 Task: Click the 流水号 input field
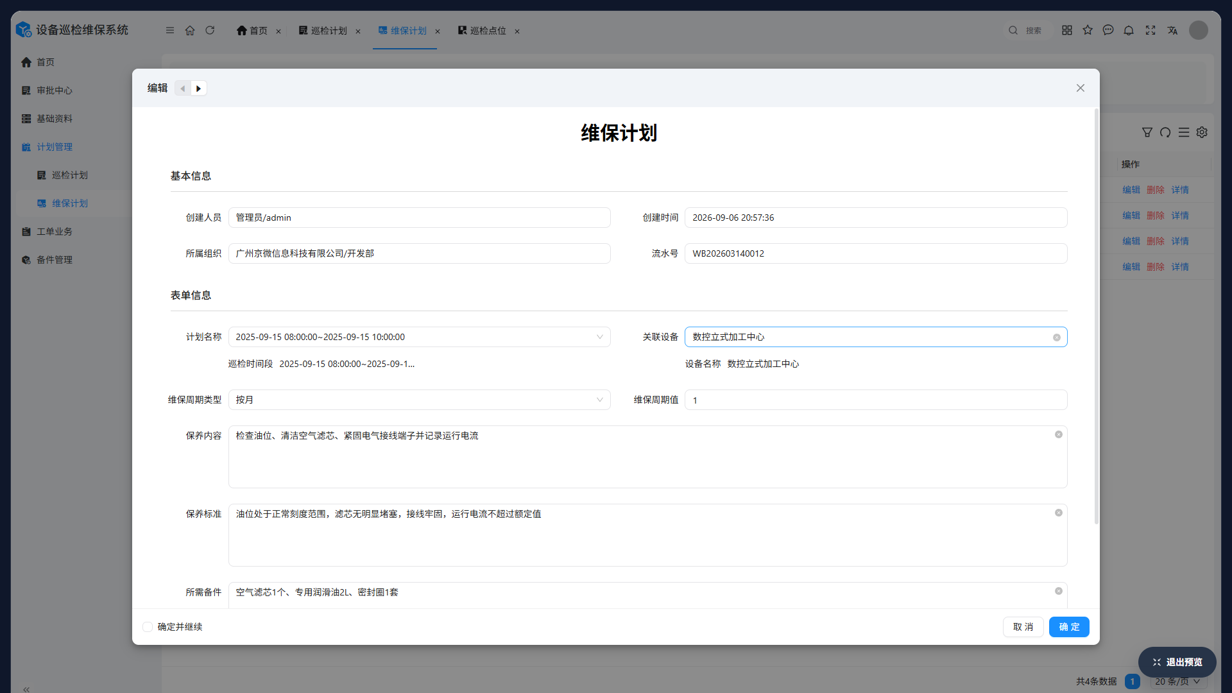876,253
